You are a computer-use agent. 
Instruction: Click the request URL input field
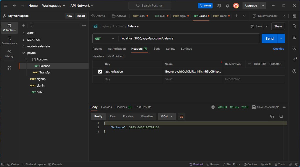189,38
